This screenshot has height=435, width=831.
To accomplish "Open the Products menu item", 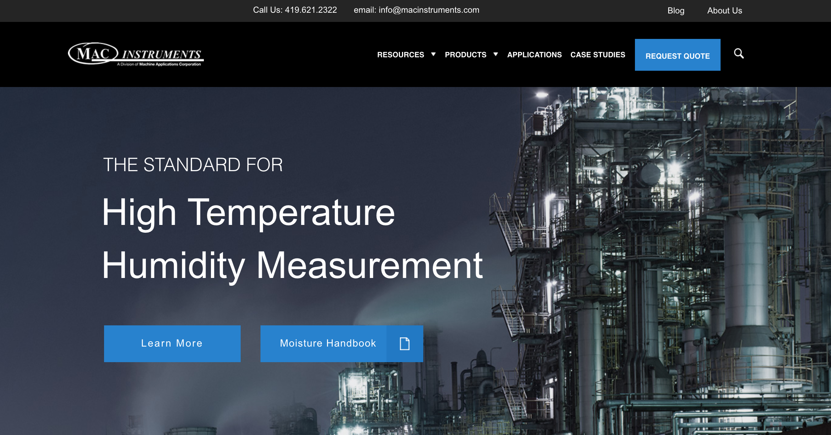I will [x=466, y=55].
